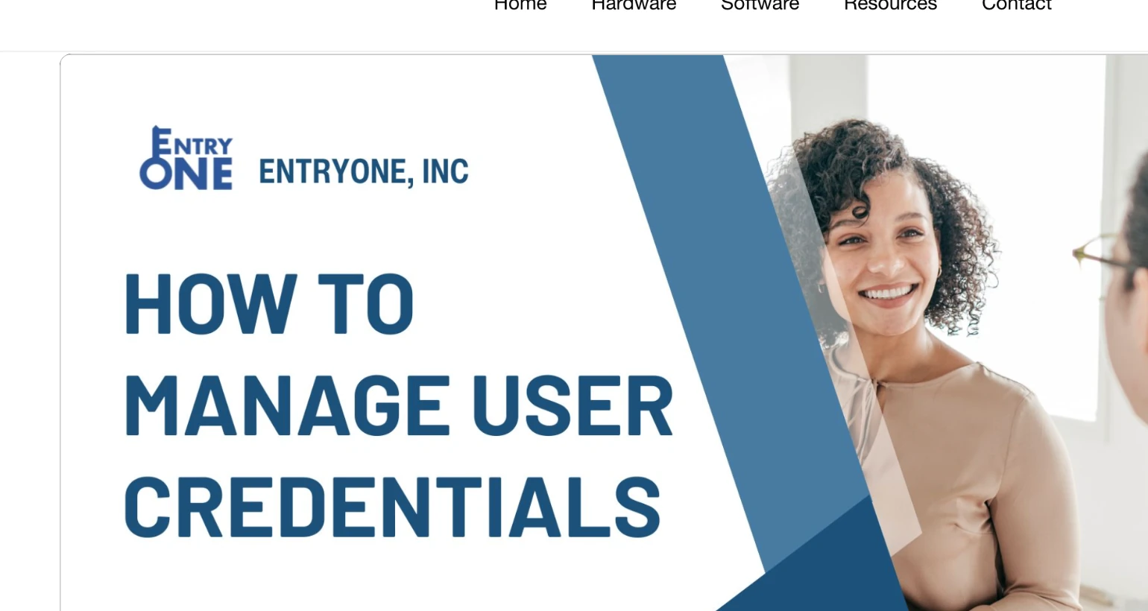The width and height of the screenshot is (1148, 611).
Task: Click the word TO in the banner title
Action: [365, 305]
